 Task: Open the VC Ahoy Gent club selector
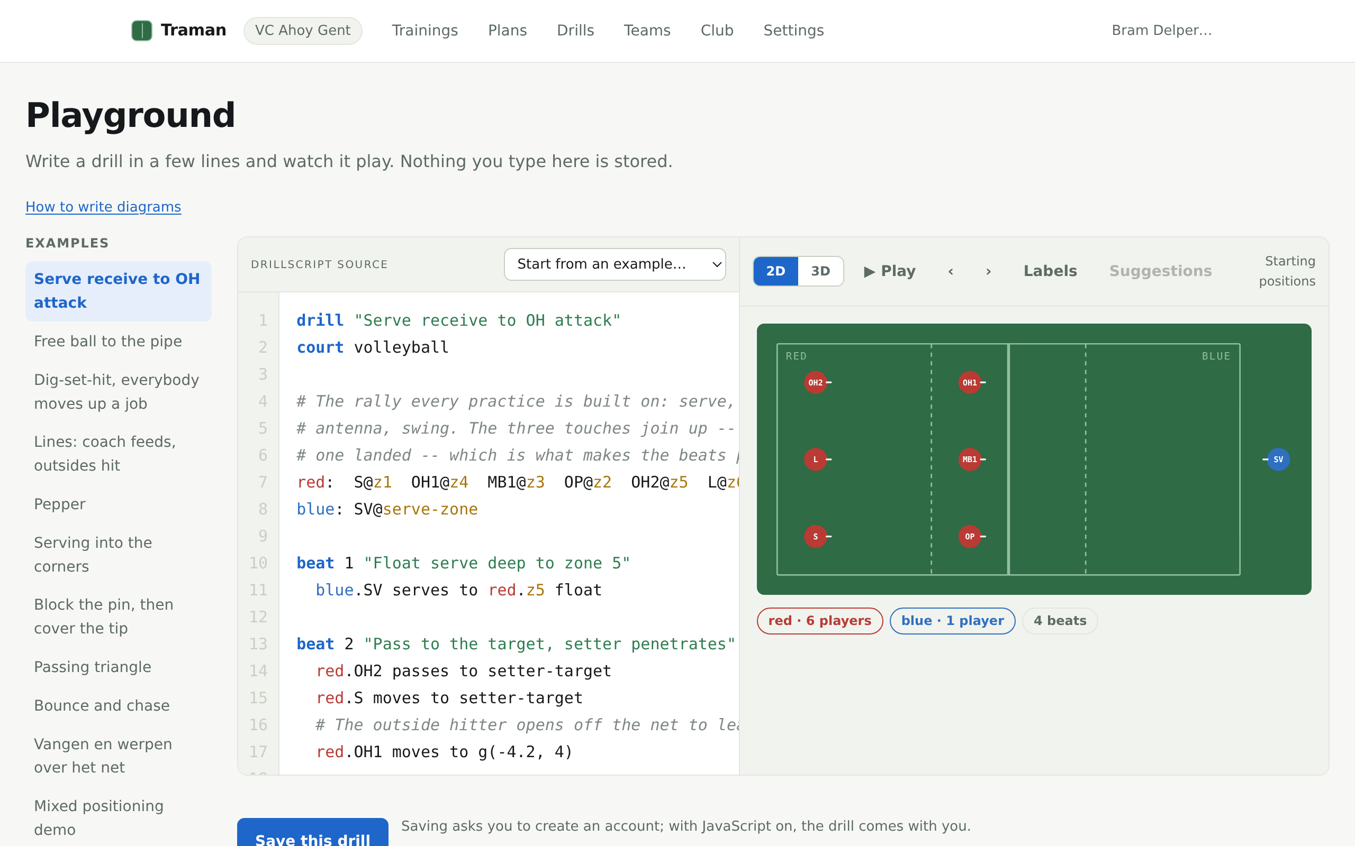click(302, 30)
